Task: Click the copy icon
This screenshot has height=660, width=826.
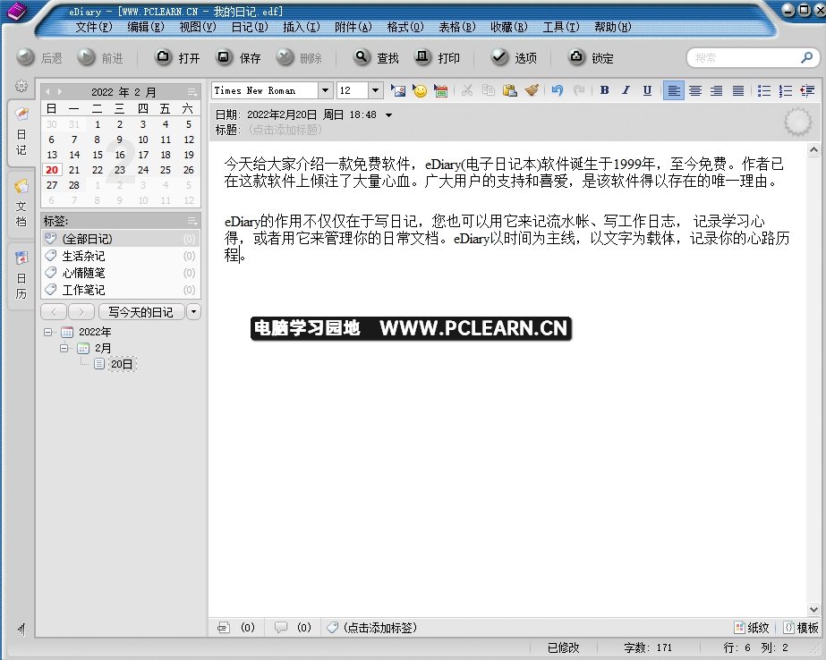Action: coord(489,90)
